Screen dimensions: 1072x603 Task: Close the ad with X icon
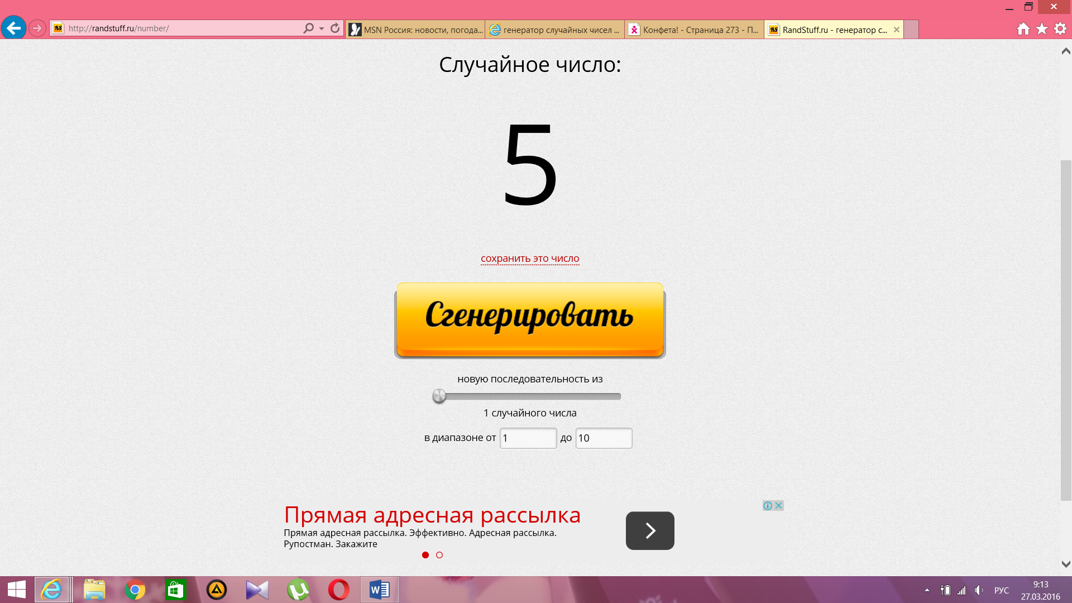coord(779,505)
